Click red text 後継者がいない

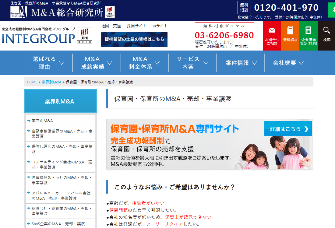[x=148, y=203]
